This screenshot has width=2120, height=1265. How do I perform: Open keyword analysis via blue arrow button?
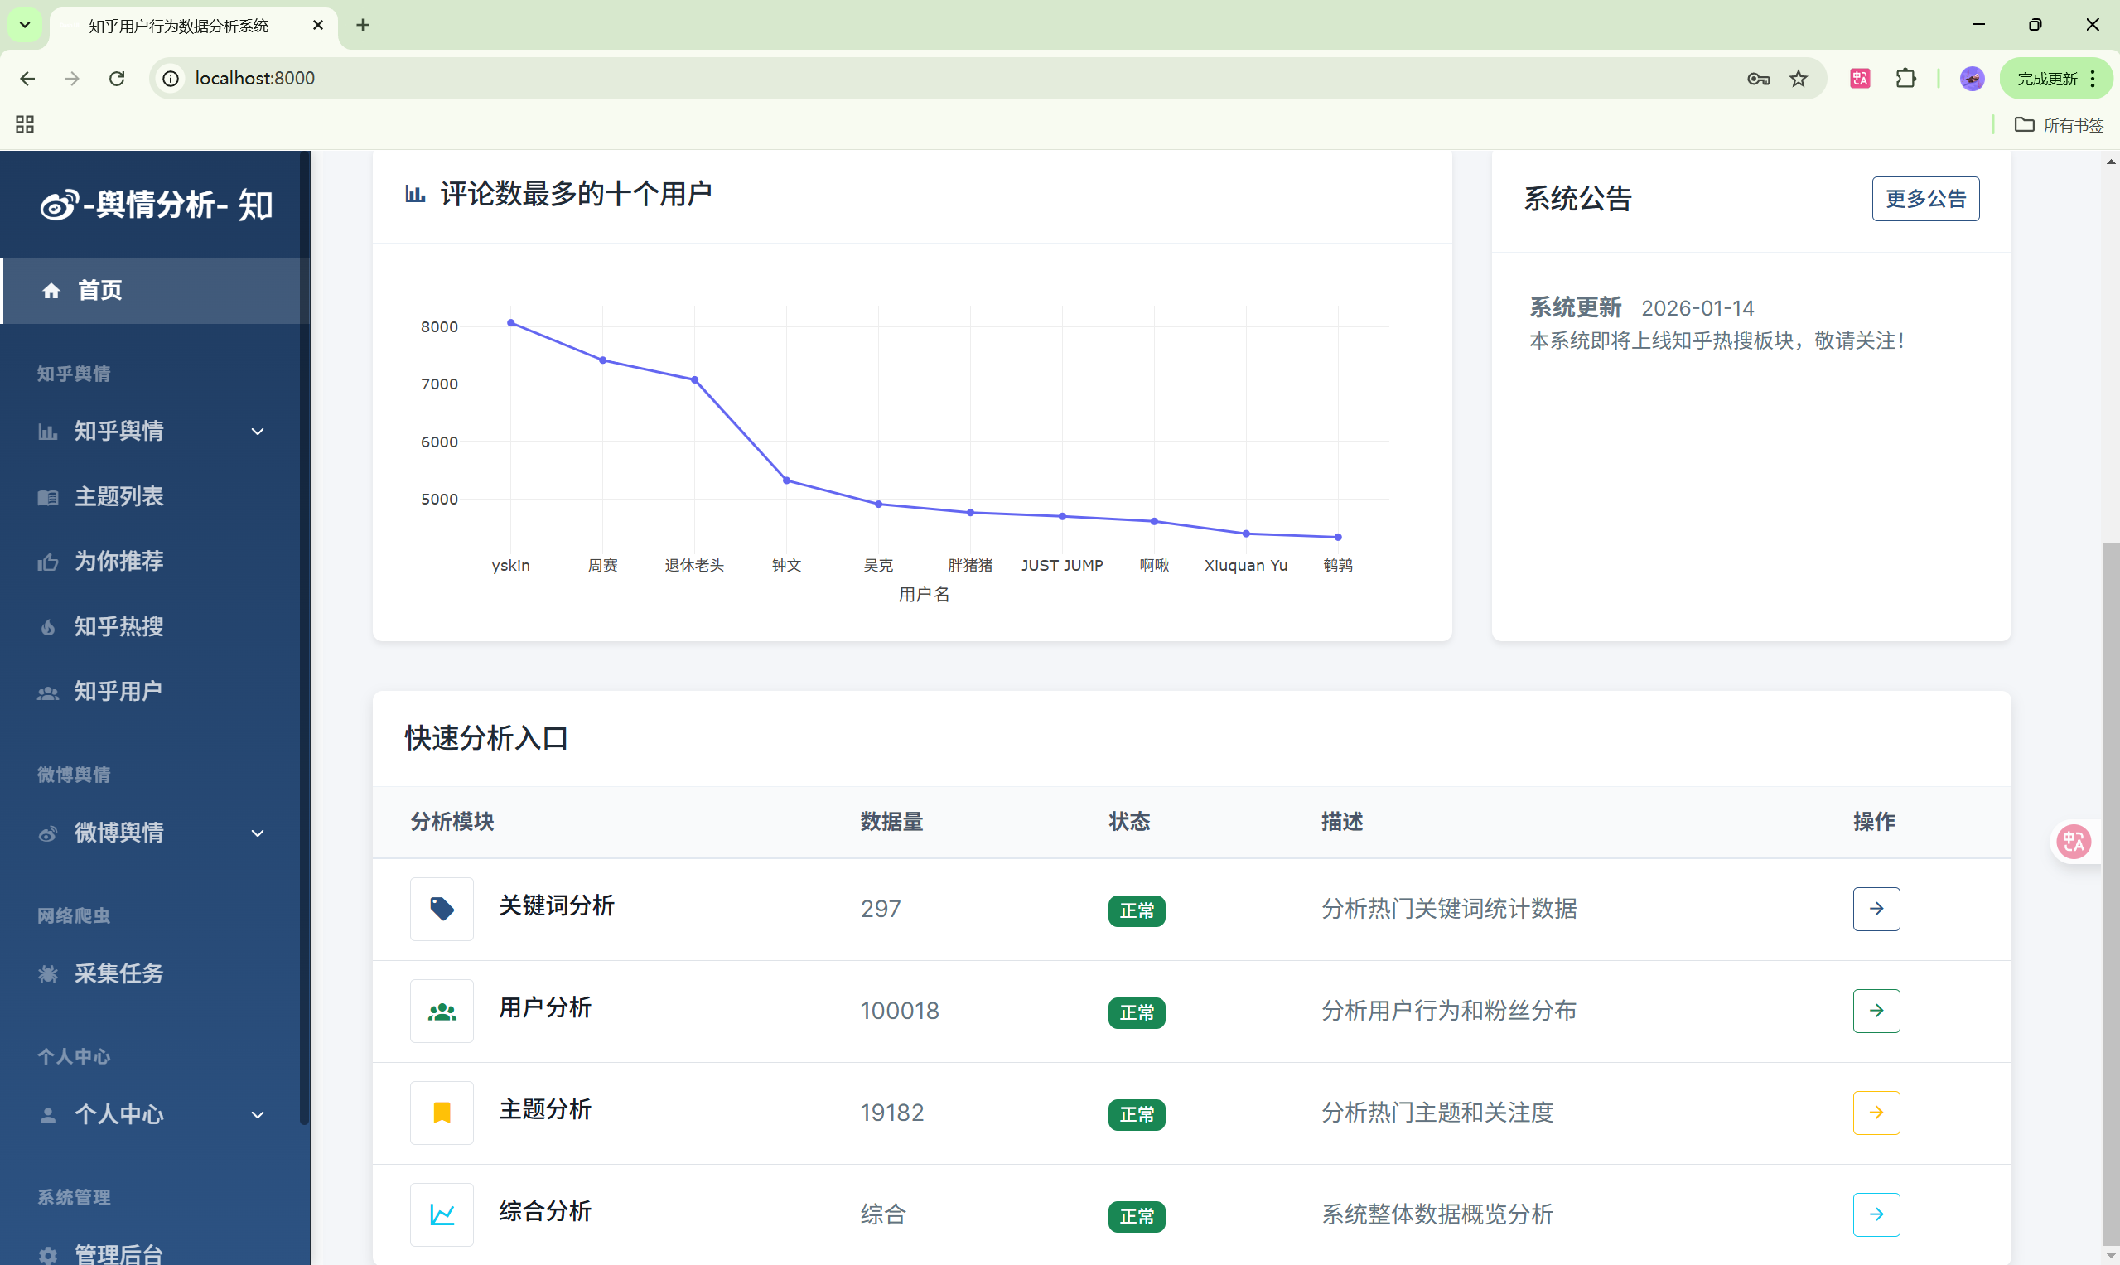tap(1876, 909)
